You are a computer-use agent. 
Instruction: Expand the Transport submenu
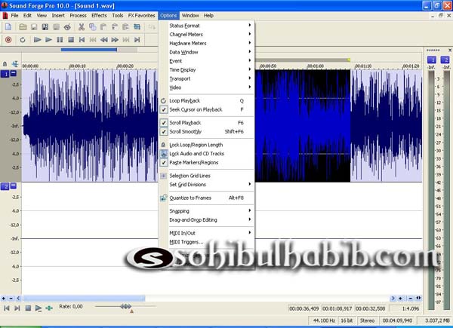tap(207, 78)
